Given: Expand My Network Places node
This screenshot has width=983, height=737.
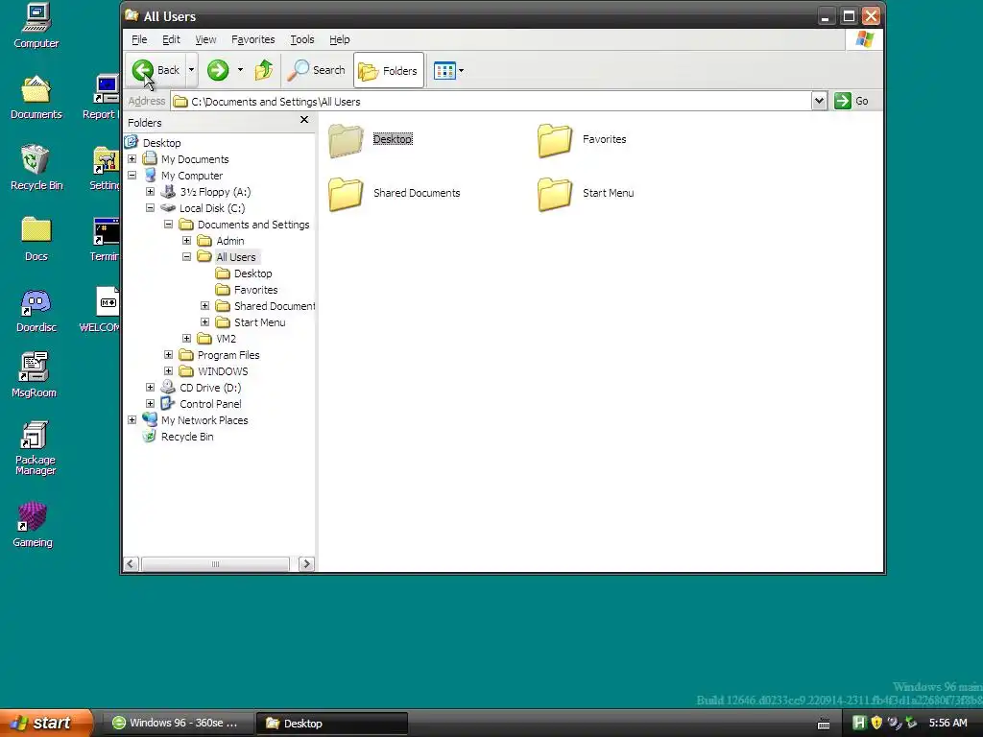Looking at the screenshot, I should (132, 420).
